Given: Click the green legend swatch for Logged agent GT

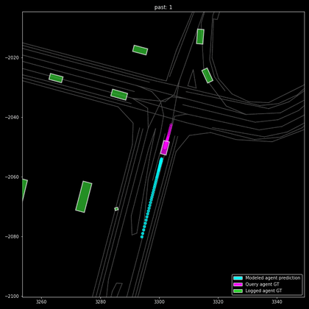Looking at the screenshot, I should [x=238, y=291].
